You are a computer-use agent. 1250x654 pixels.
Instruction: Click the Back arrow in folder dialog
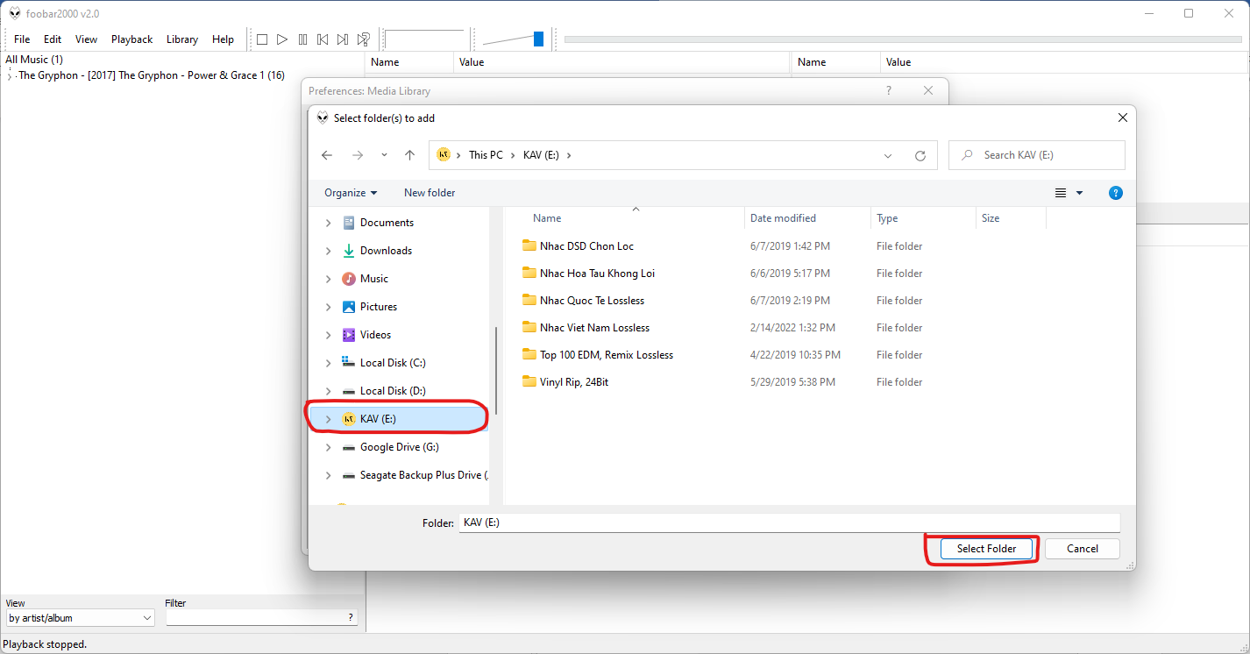click(x=327, y=155)
